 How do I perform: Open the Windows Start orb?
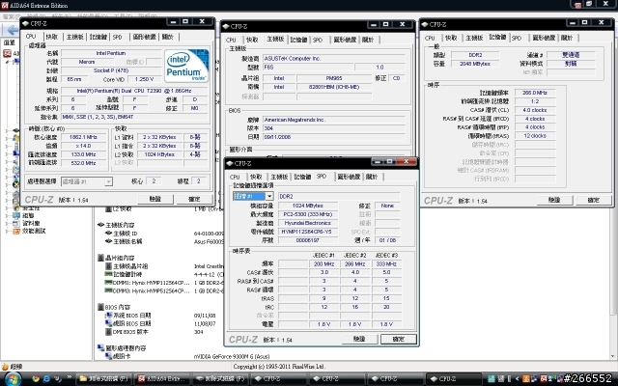[13, 379]
